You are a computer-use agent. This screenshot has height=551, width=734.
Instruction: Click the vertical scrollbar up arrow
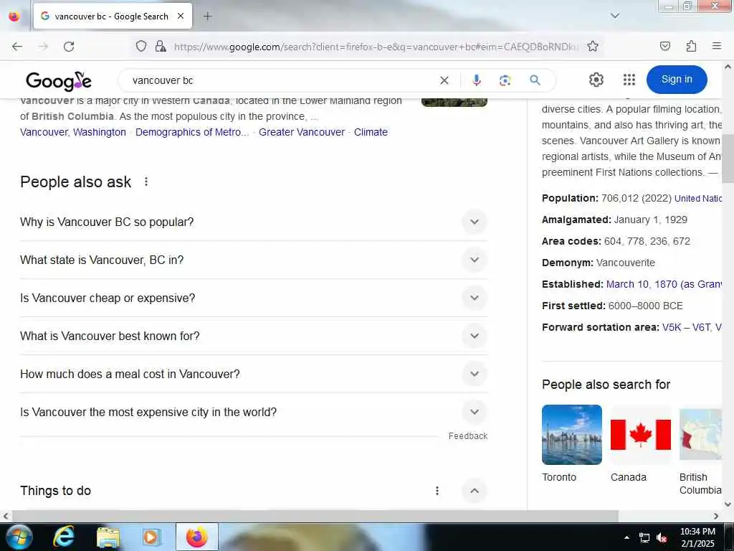click(728, 67)
